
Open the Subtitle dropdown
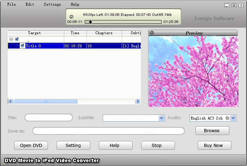tap(162, 118)
